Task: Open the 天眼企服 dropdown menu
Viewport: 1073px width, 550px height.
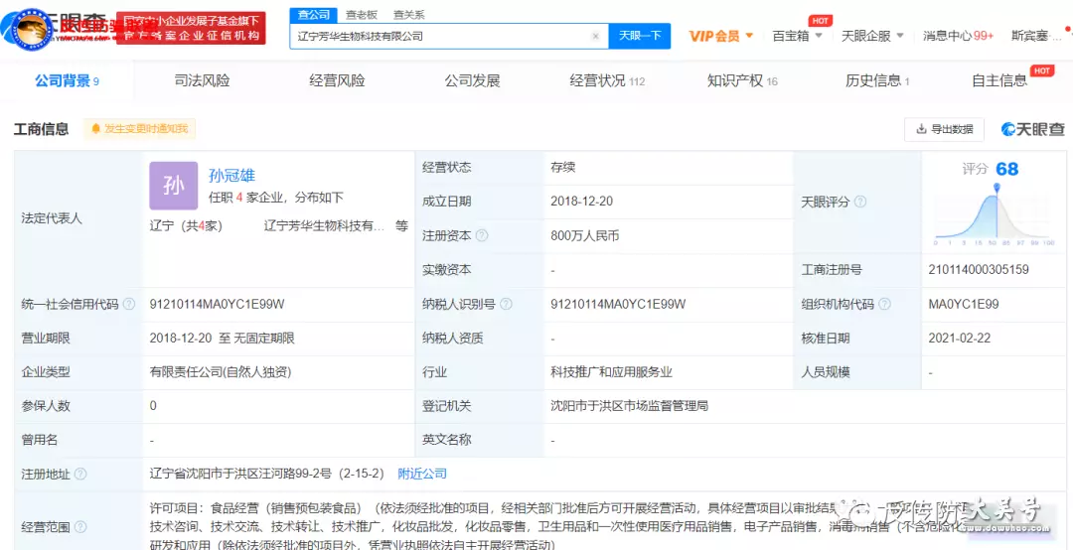Action: [x=872, y=36]
